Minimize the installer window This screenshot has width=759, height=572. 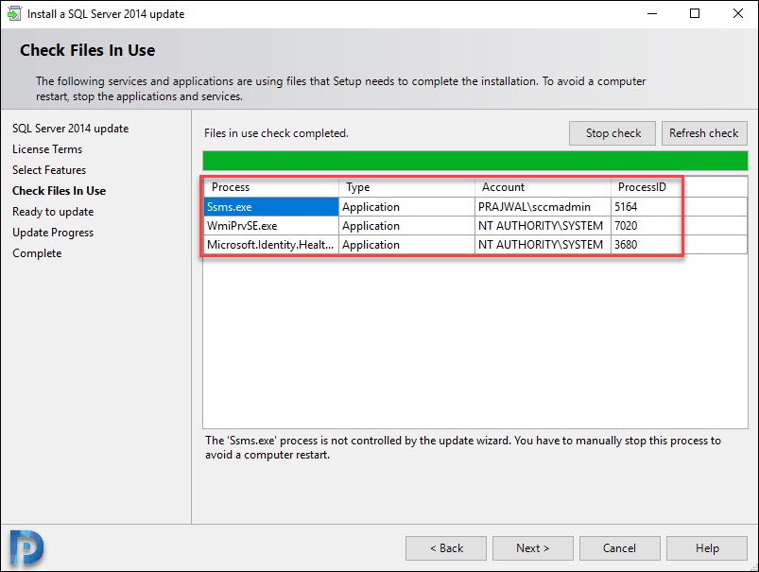pyautogui.click(x=652, y=13)
